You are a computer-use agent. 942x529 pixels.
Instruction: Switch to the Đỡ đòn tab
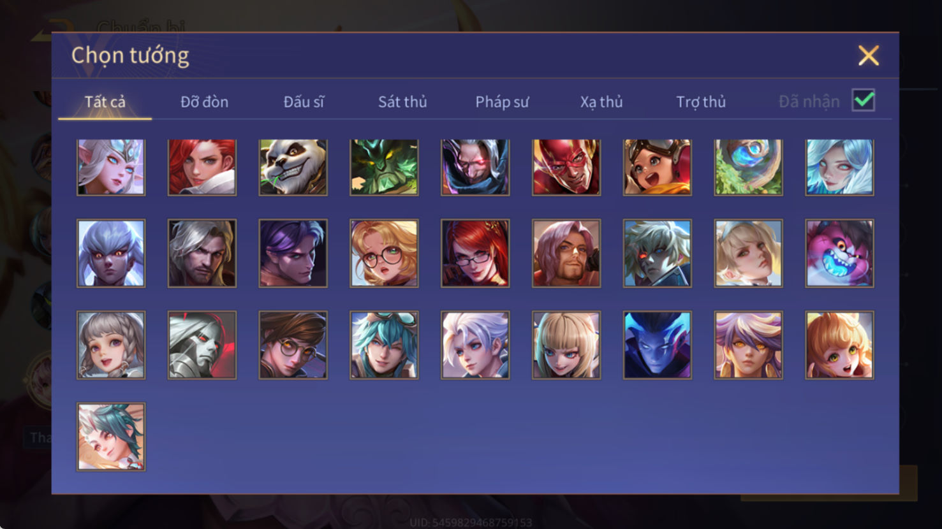point(204,101)
